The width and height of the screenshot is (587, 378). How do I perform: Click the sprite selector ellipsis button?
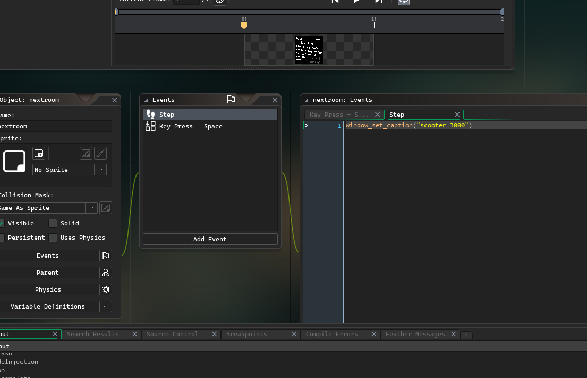pos(100,170)
